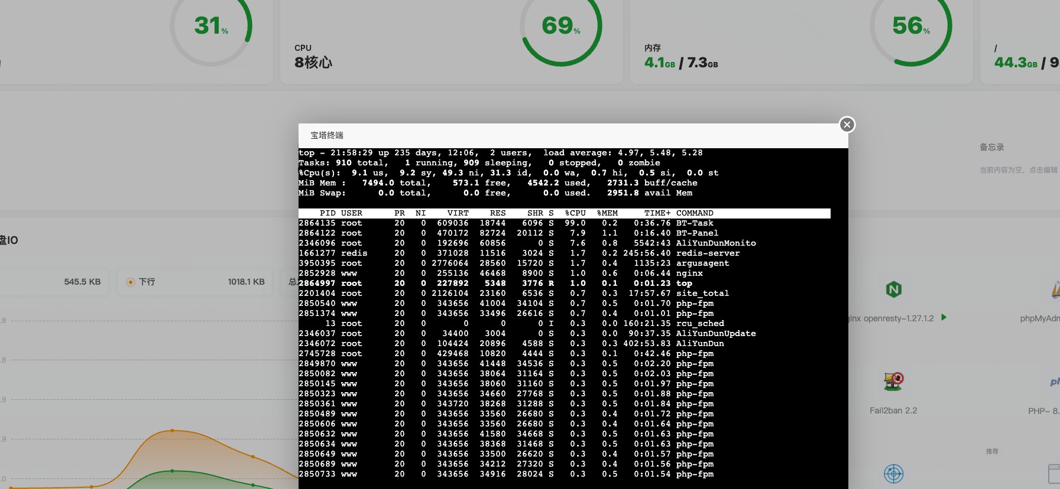Click the Tasks: 910 total summary line
Screen dimensions: 1060x489
479,163
